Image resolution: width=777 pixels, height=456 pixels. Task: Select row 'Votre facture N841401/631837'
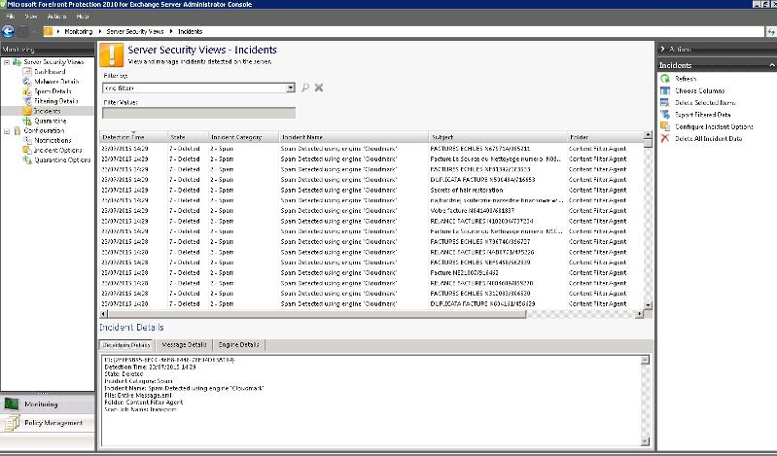coord(371,211)
